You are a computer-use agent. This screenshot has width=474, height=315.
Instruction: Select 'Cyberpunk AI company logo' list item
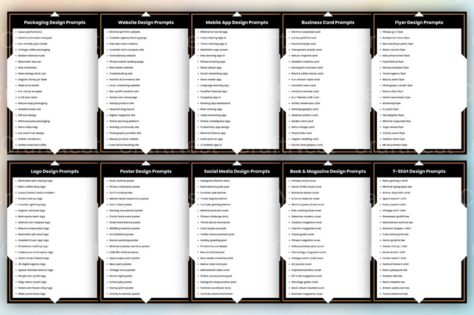click(36, 252)
